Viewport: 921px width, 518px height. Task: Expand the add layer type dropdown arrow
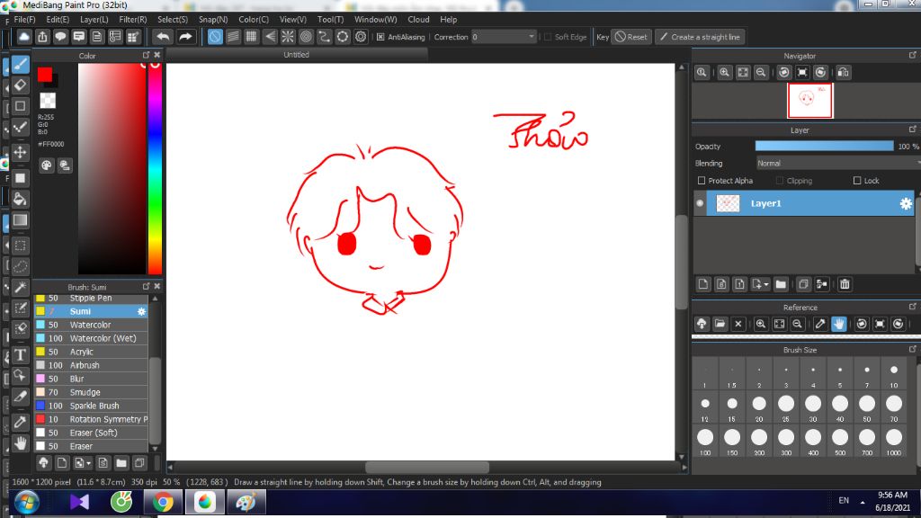(766, 285)
